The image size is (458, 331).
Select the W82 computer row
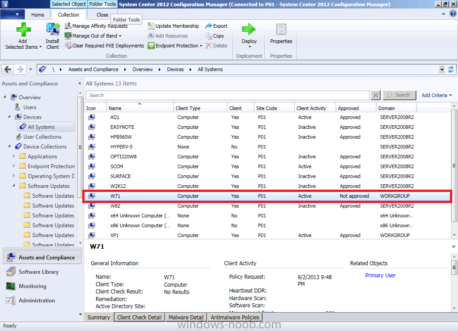[x=268, y=206]
